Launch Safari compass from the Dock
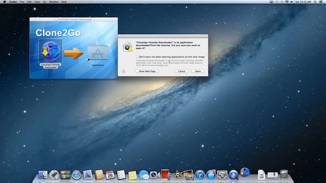The width and height of the screenshot is (326, 183). [76, 175]
